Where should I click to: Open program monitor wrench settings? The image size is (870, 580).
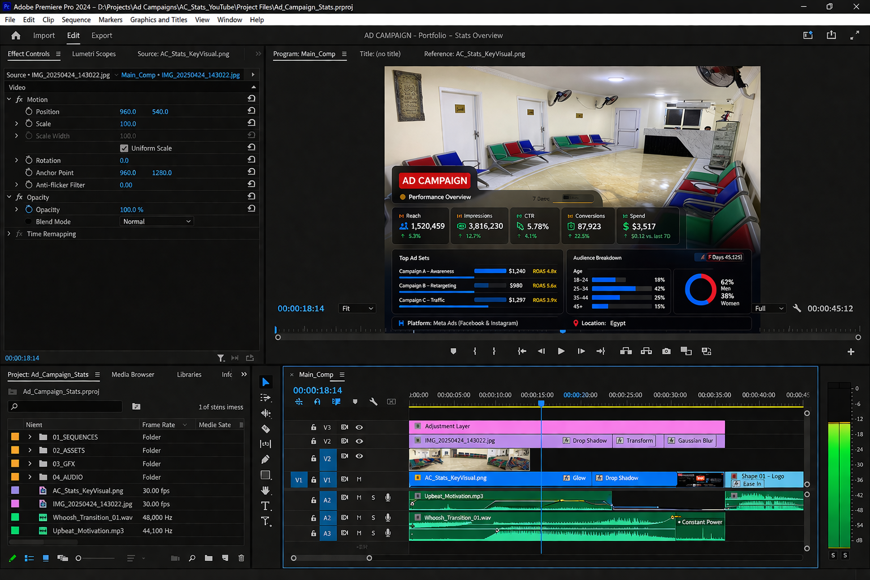point(797,308)
